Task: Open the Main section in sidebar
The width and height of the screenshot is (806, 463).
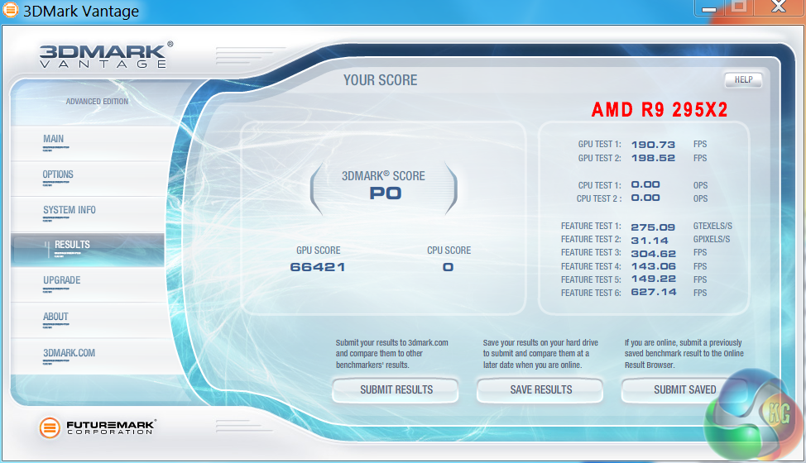Action: pos(88,143)
